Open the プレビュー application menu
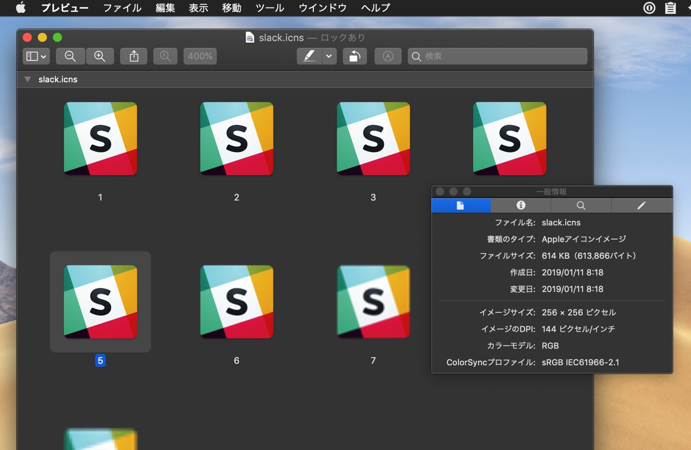The image size is (691, 450). point(65,8)
